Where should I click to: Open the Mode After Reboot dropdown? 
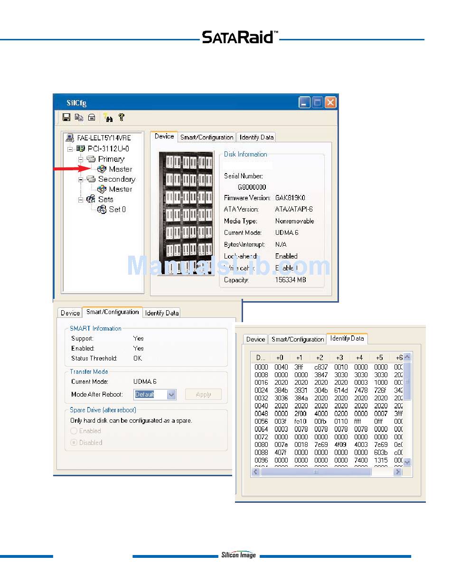pyautogui.click(x=172, y=394)
